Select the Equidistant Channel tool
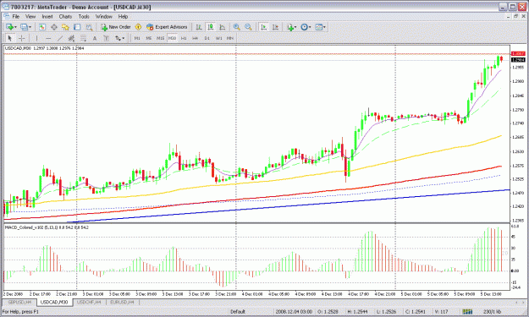The width and height of the screenshot is (529, 317). coord(72,38)
